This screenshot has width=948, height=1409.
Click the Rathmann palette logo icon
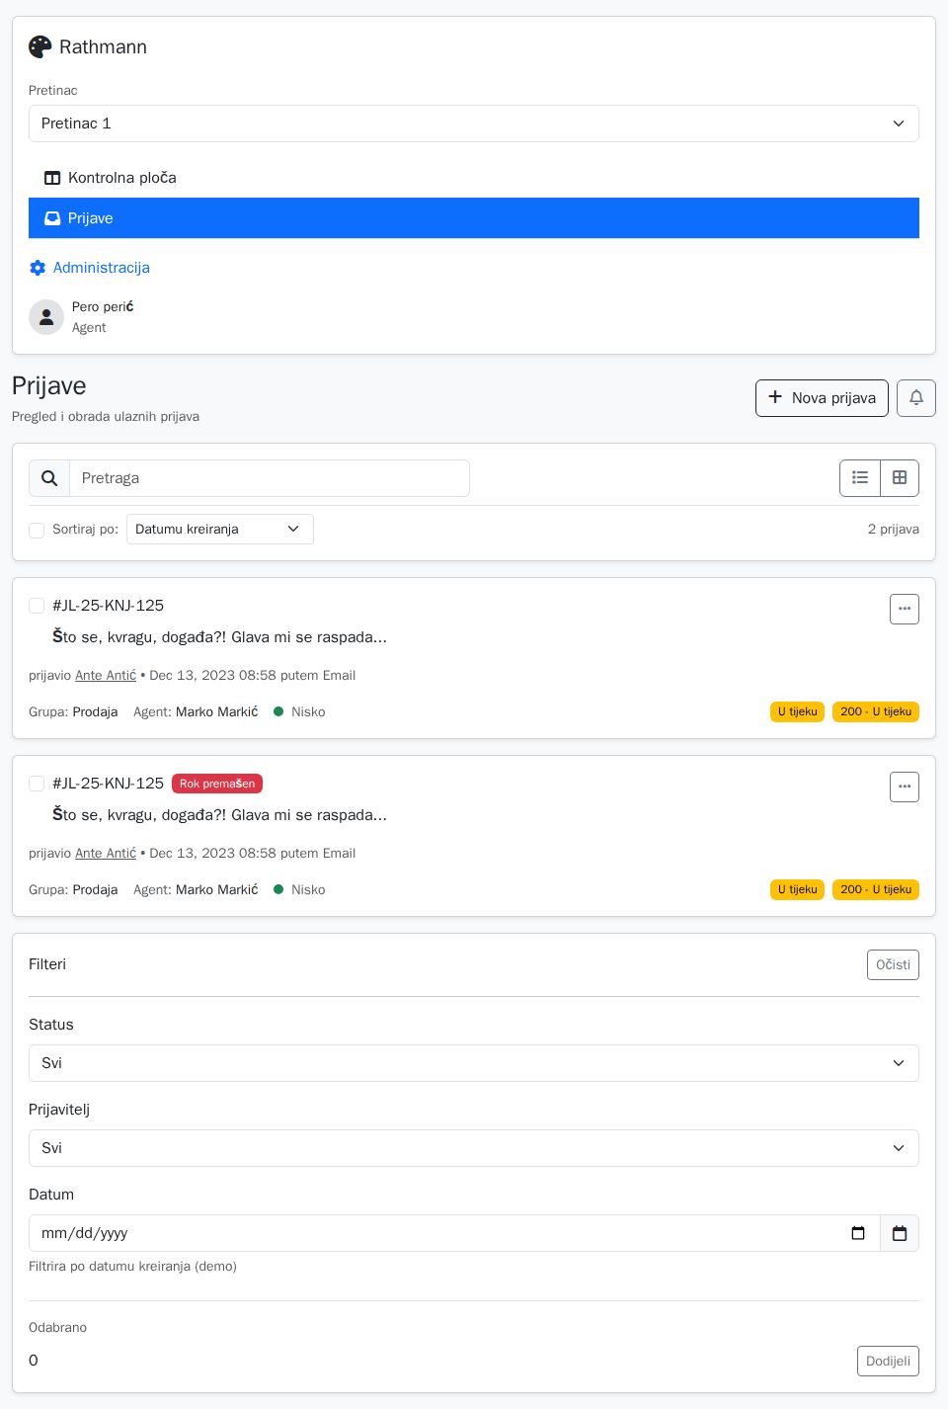[39, 46]
